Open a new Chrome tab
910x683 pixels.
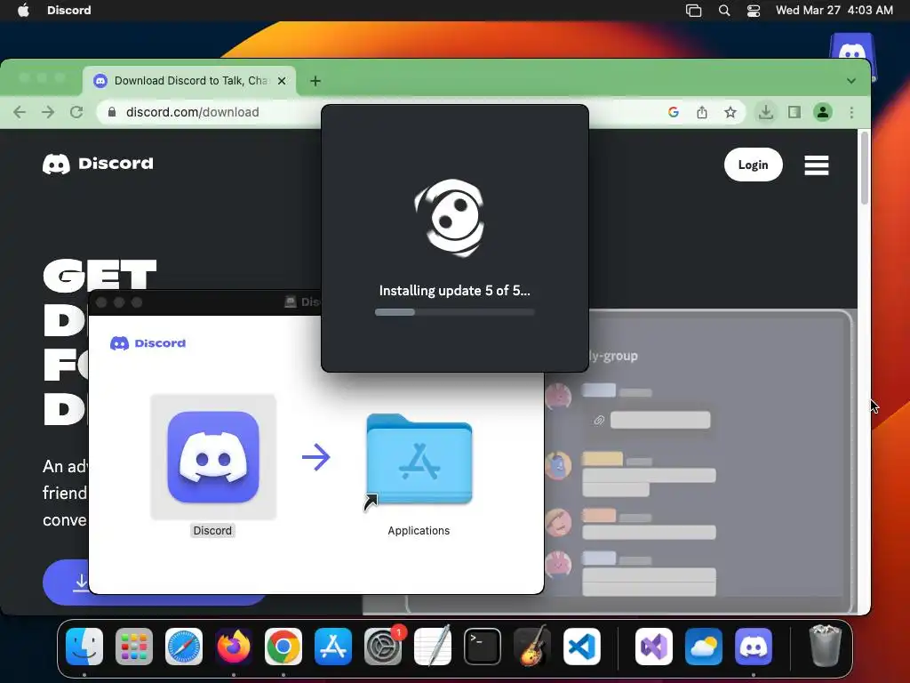[315, 81]
